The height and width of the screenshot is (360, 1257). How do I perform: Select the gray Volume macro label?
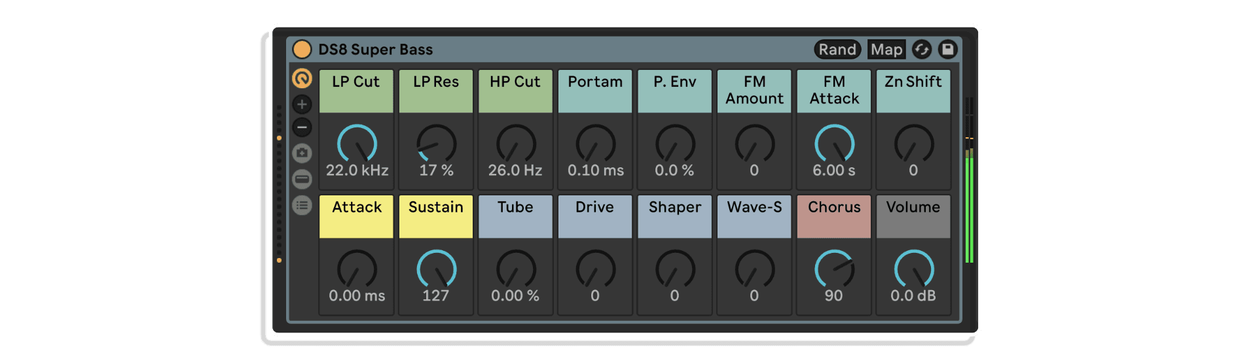click(x=913, y=216)
